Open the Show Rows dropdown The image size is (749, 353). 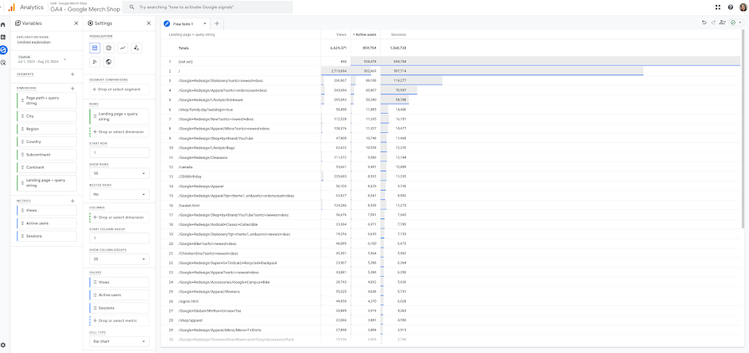point(119,174)
